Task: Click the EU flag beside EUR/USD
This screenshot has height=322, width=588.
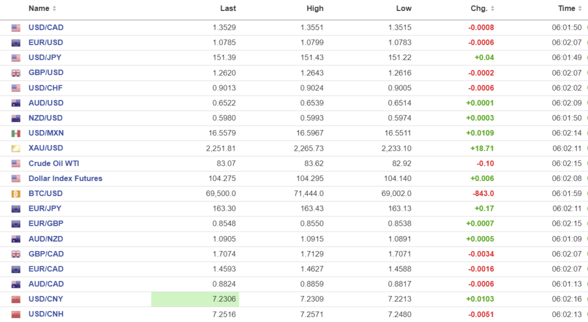Action: click(16, 43)
